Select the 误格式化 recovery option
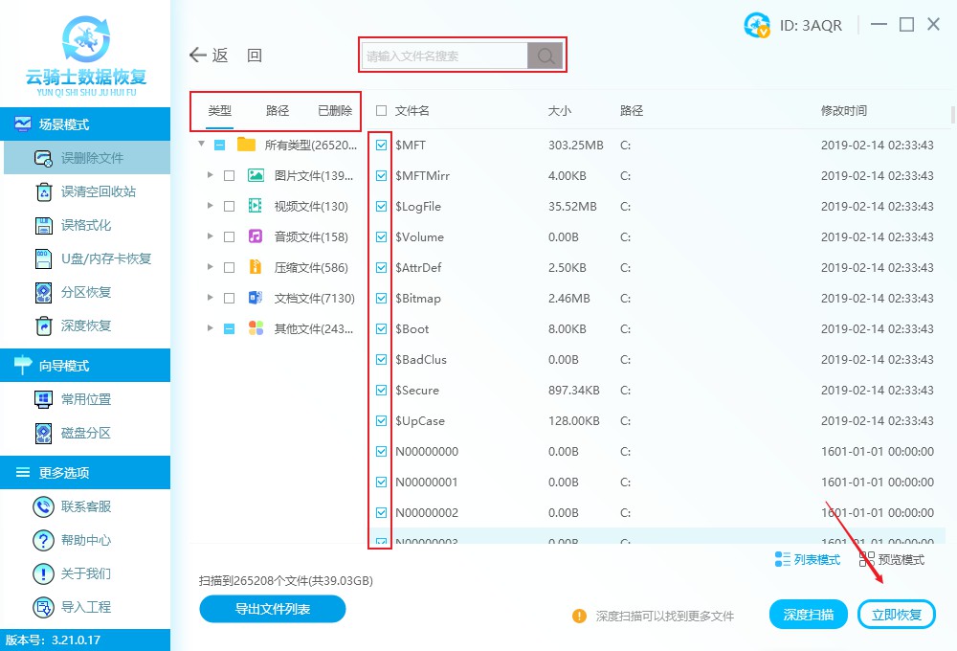957x651 pixels. point(45,225)
